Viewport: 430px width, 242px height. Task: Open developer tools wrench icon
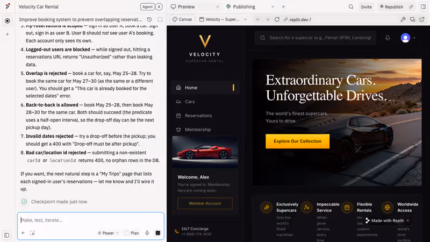[x=403, y=19]
